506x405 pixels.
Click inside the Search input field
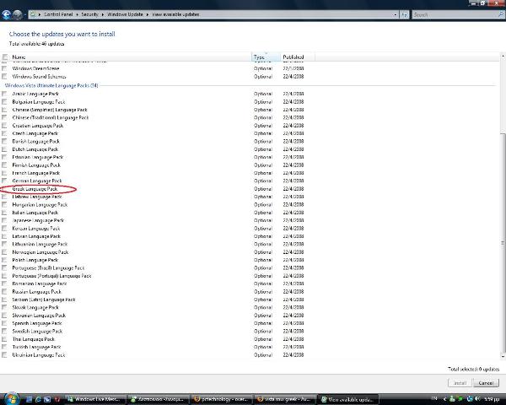tap(455, 14)
